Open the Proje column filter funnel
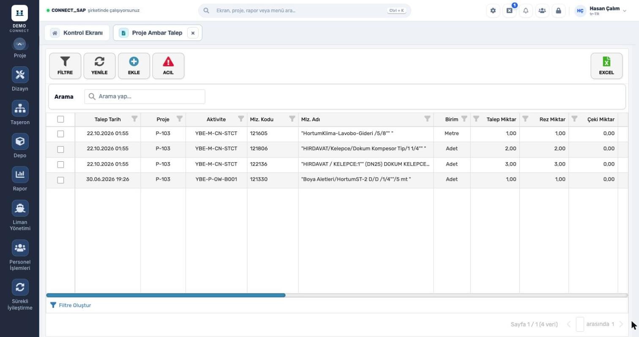The image size is (639, 337). pos(179,119)
